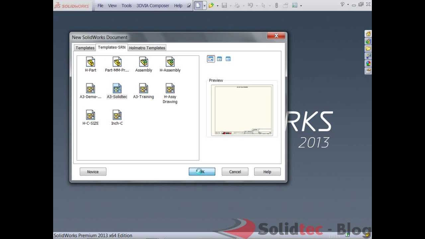Open Appearances color ball task pane tab
This screenshot has height=239, width=425.
coord(368,63)
